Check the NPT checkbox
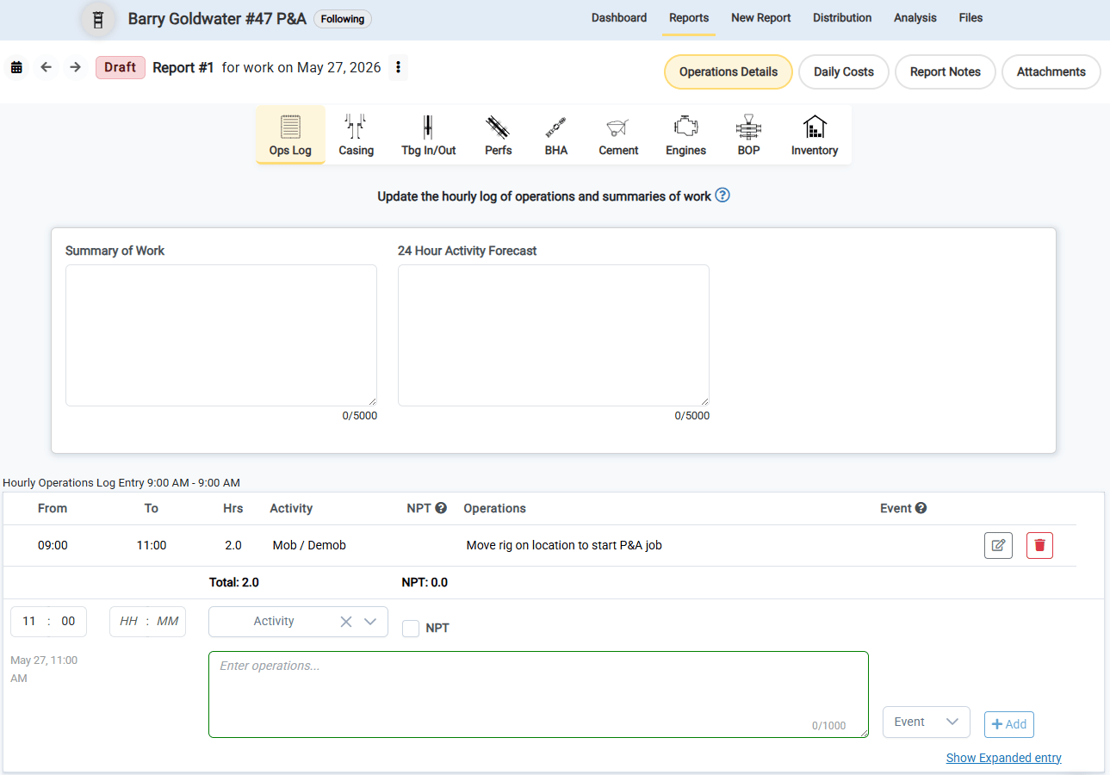 (x=411, y=629)
